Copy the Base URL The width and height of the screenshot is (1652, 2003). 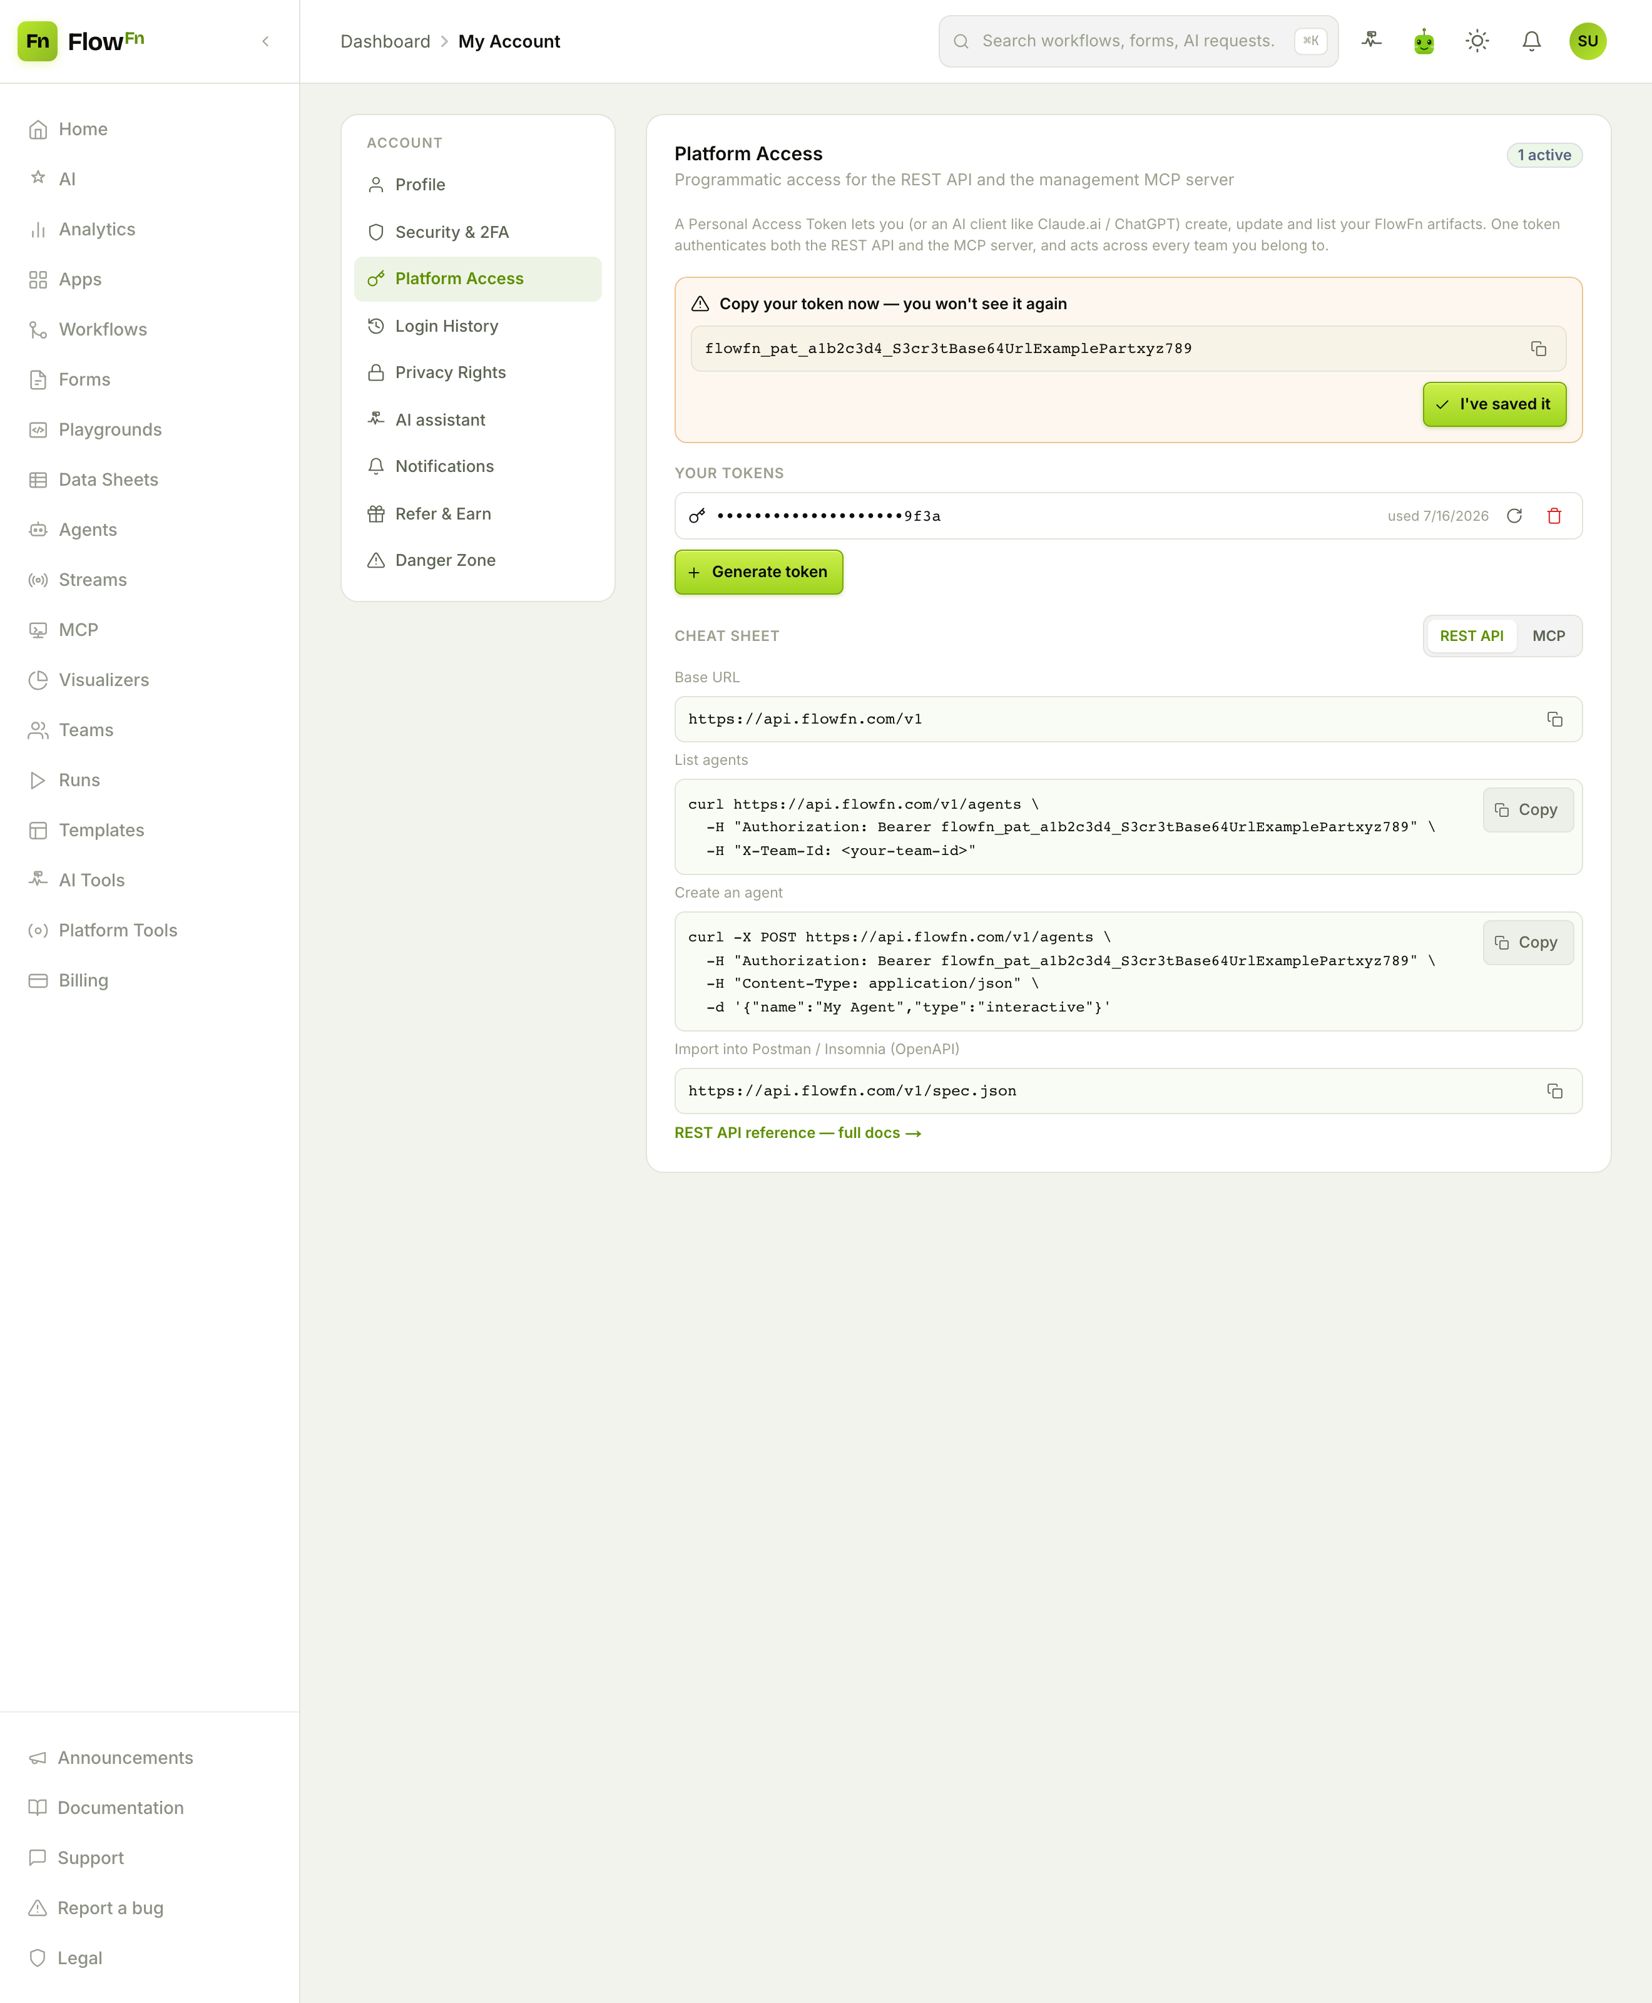click(1554, 720)
